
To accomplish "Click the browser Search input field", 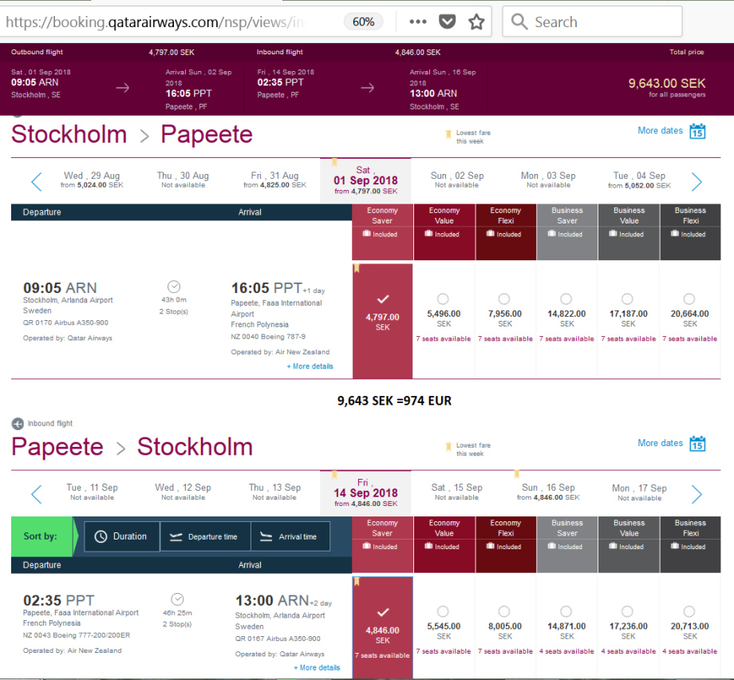I will click(602, 22).
